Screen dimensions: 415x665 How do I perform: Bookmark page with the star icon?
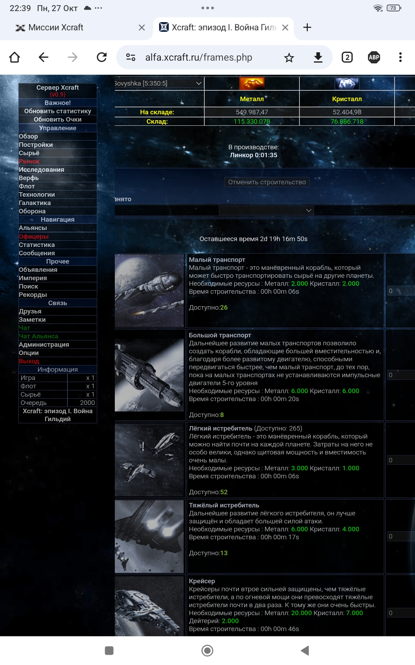289,57
